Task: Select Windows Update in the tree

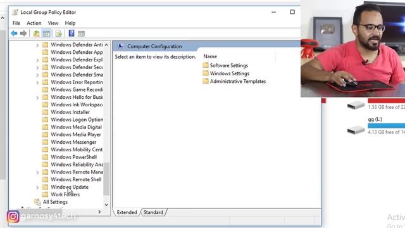Action: tap(70, 187)
